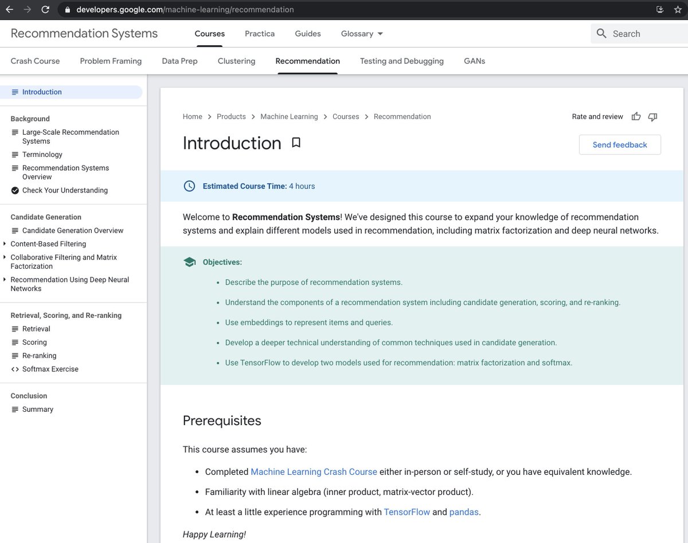Expand the Content-Based Filtering section
The width and height of the screenshot is (688, 543).
tap(5, 244)
